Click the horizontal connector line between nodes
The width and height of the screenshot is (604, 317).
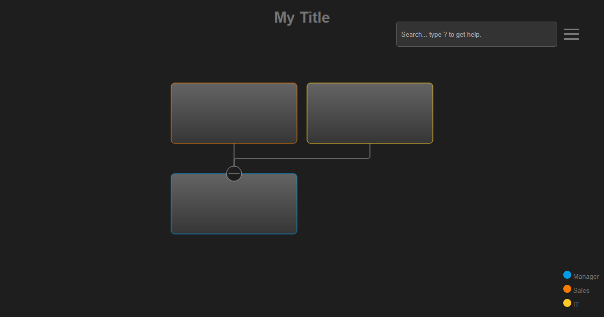click(x=302, y=159)
